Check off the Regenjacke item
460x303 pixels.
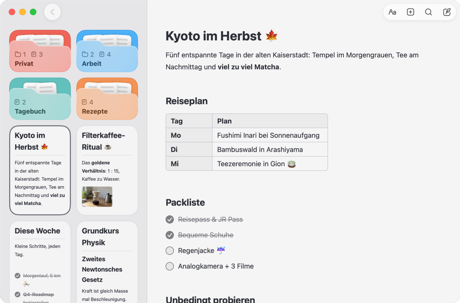click(170, 251)
